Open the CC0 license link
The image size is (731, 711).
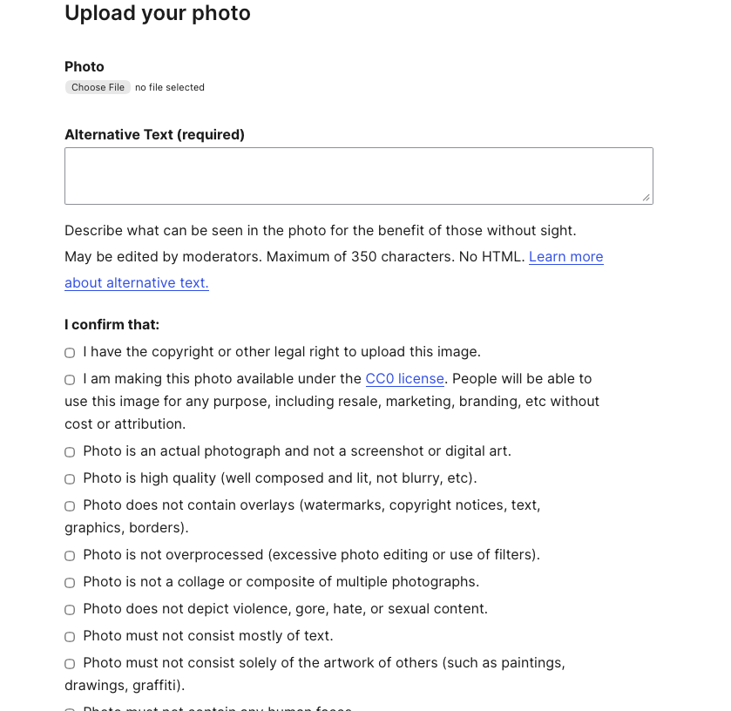[404, 379]
